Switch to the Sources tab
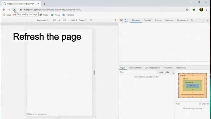Image resolution: width=211 pixels, height=119 pixels. pyautogui.click(x=158, y=20)
